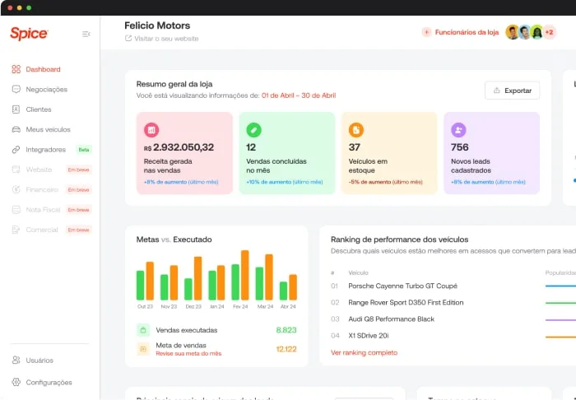Click the green Vendas executadas icon
576x400 pixels.
point(143,330)
